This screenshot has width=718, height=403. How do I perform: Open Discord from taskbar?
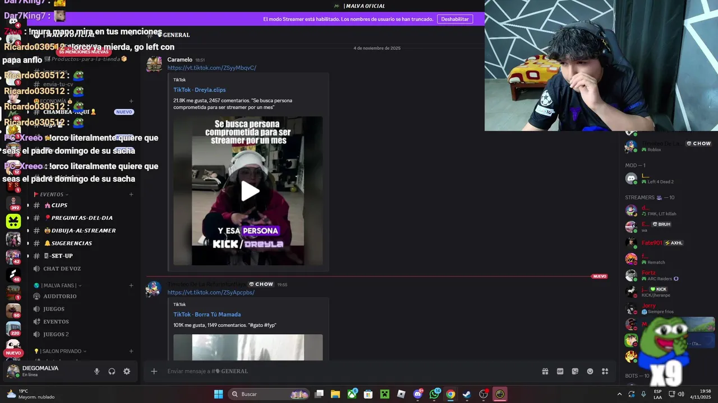pyautogui.click(x=418, y=394)
